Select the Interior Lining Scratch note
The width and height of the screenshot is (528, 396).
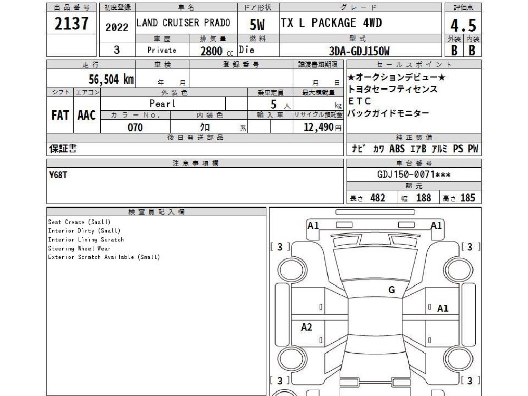(86, 239)
